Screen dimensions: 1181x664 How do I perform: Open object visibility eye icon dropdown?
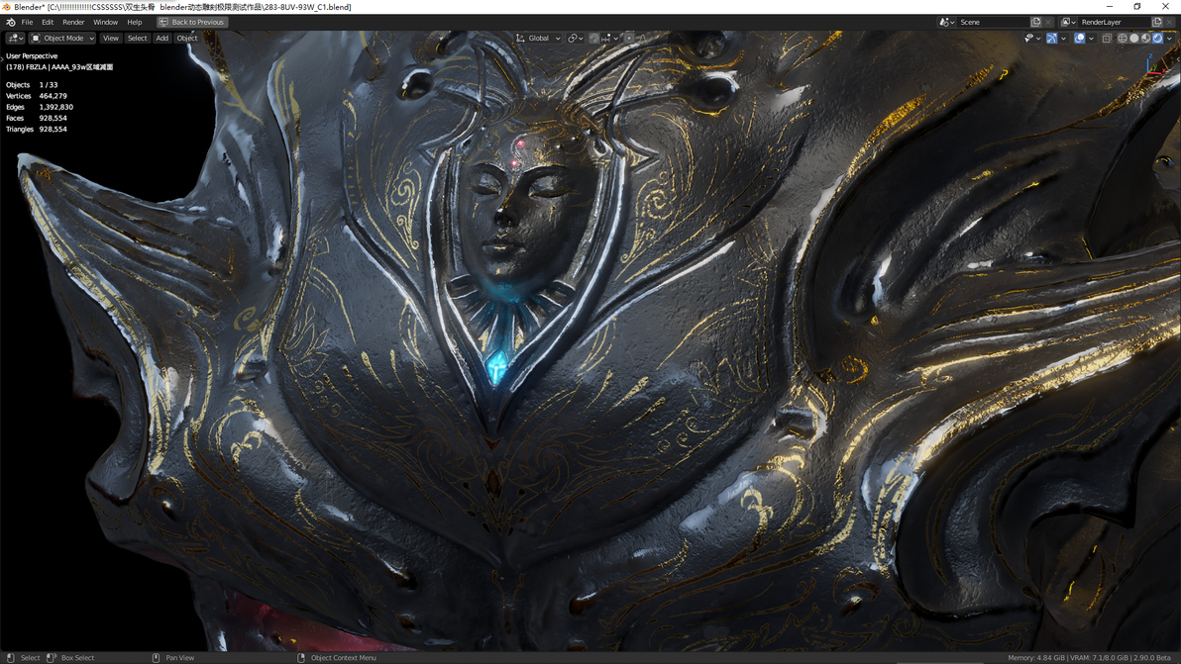(x=1032, y=38)
